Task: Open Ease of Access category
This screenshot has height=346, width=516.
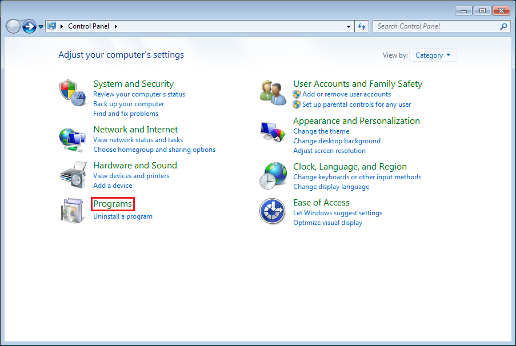Action: [321, 203]
